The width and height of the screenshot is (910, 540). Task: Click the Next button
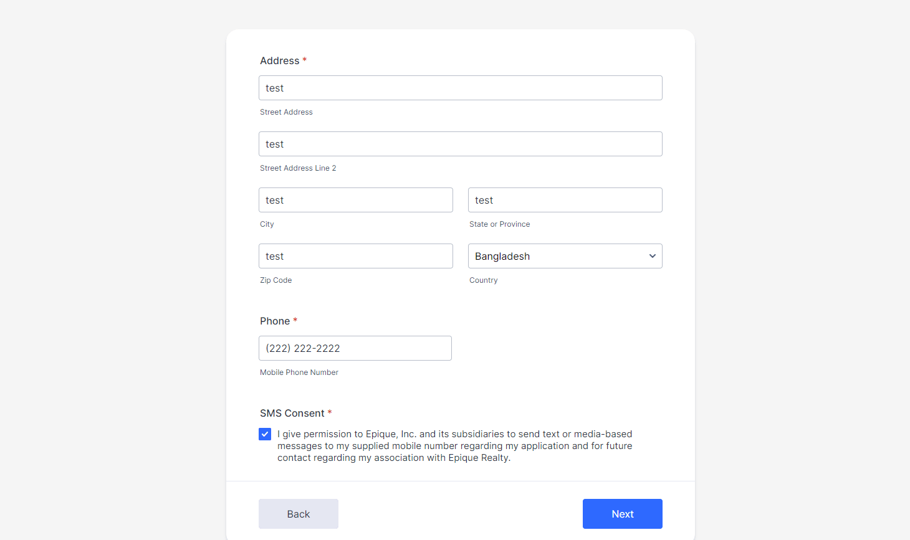pyautogui.click(x=622, y=514)
